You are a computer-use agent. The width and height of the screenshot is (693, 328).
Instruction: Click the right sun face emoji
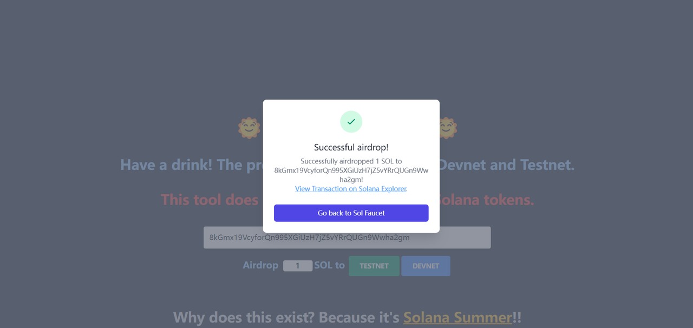(447, 128)
